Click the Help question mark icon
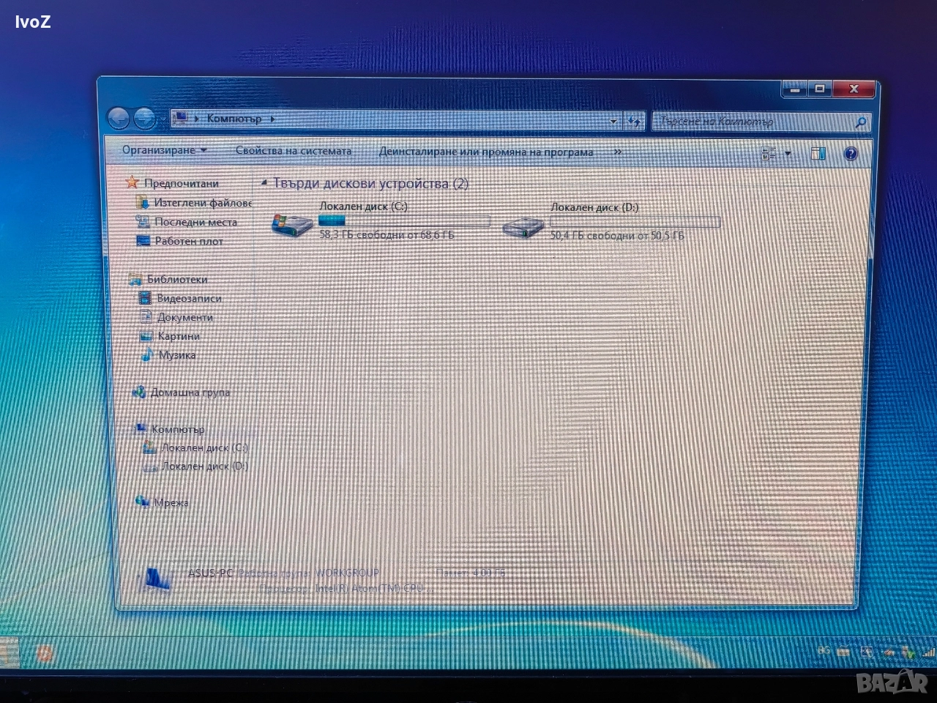 pyautogui.click(x=850, y=154)
